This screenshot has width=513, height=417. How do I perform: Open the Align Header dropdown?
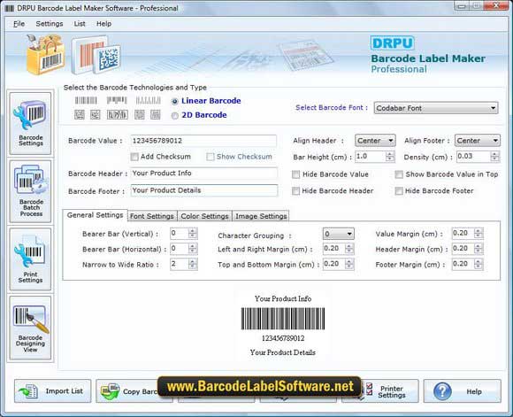pos(375,141)
